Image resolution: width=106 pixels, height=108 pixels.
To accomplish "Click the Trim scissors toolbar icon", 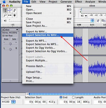I will point(98,21).
